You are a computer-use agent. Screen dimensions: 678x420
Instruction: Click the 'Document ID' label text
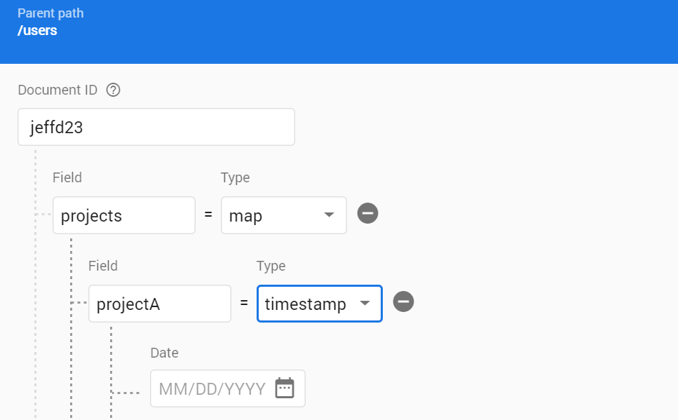point(59,90)
